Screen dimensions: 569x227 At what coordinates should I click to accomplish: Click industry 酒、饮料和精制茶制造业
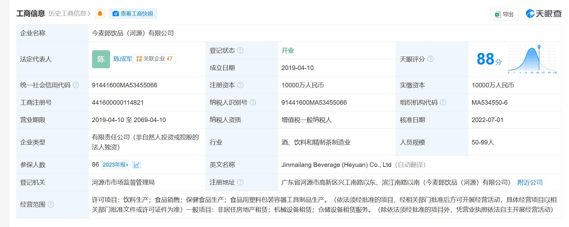click(x=316, y=142)
